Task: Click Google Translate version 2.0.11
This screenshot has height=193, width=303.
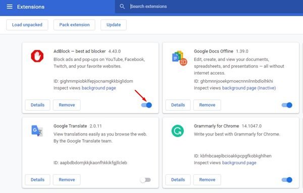Action: [95, 126]
